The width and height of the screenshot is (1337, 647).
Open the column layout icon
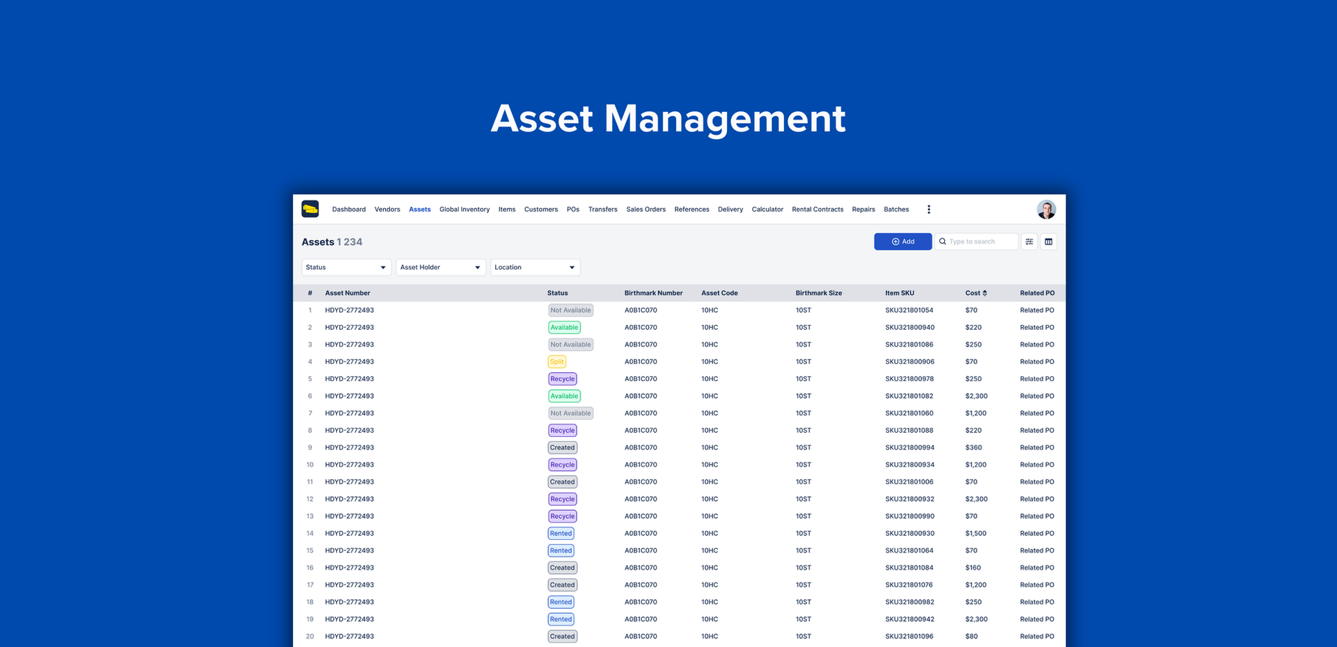(1049, 241)
